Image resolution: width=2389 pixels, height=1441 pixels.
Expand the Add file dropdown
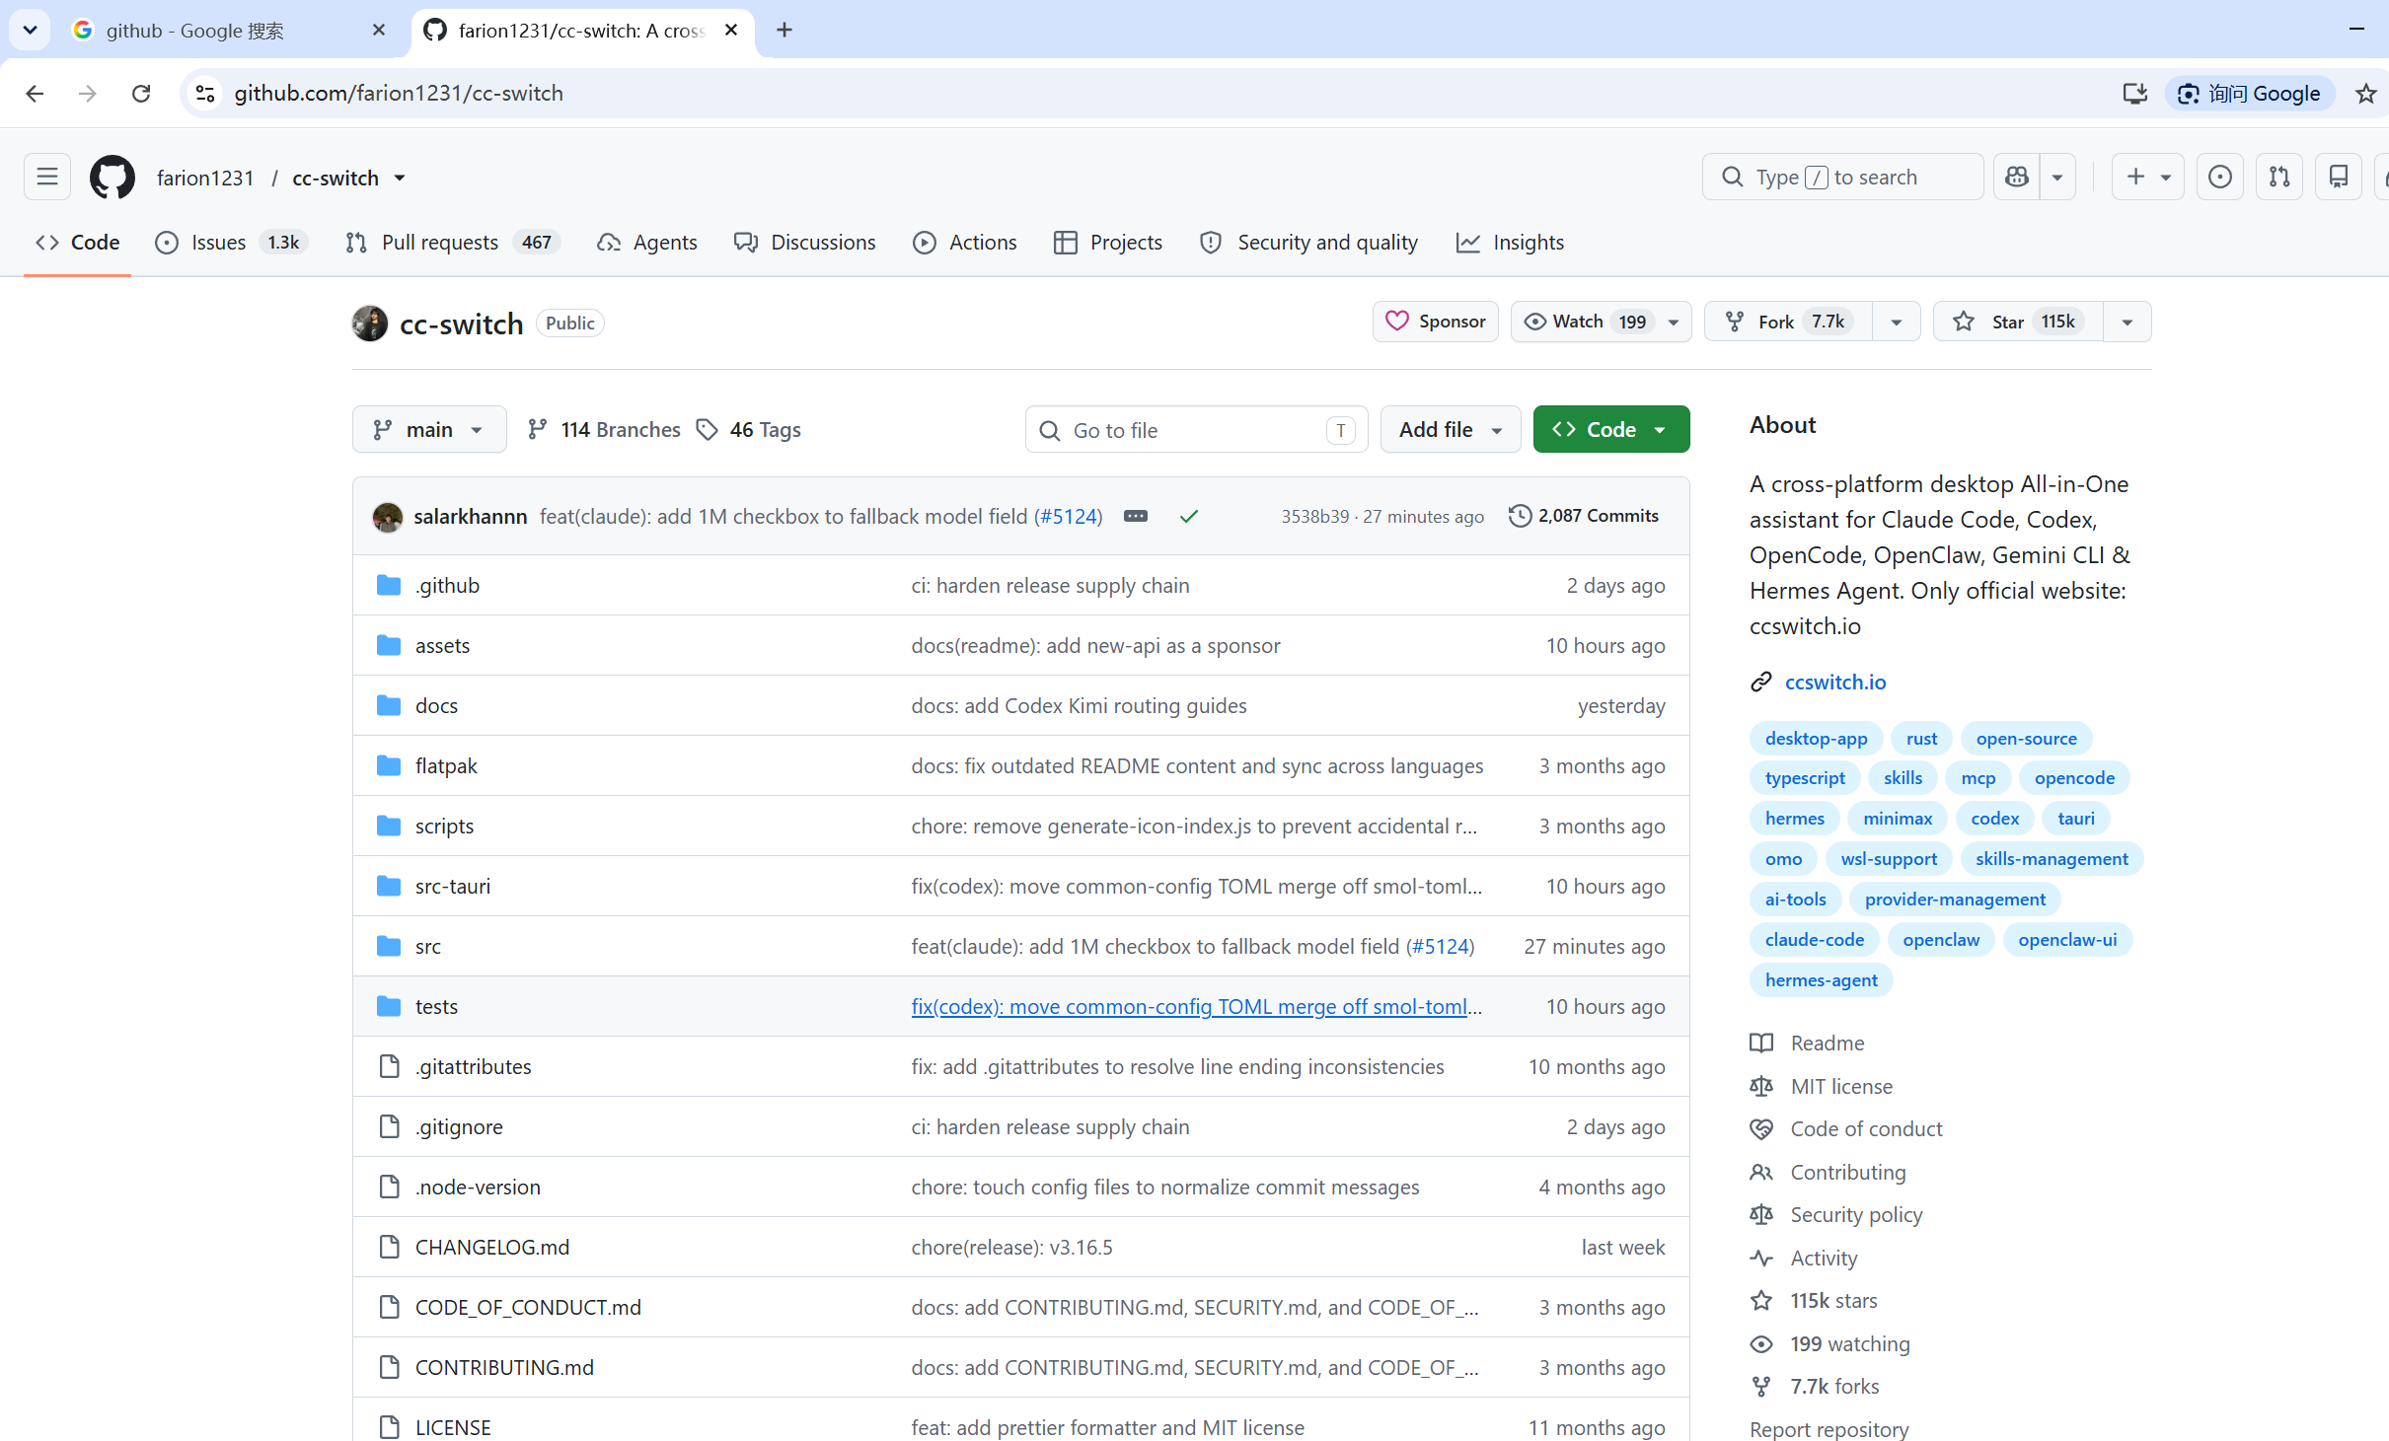pos(1451,430)
